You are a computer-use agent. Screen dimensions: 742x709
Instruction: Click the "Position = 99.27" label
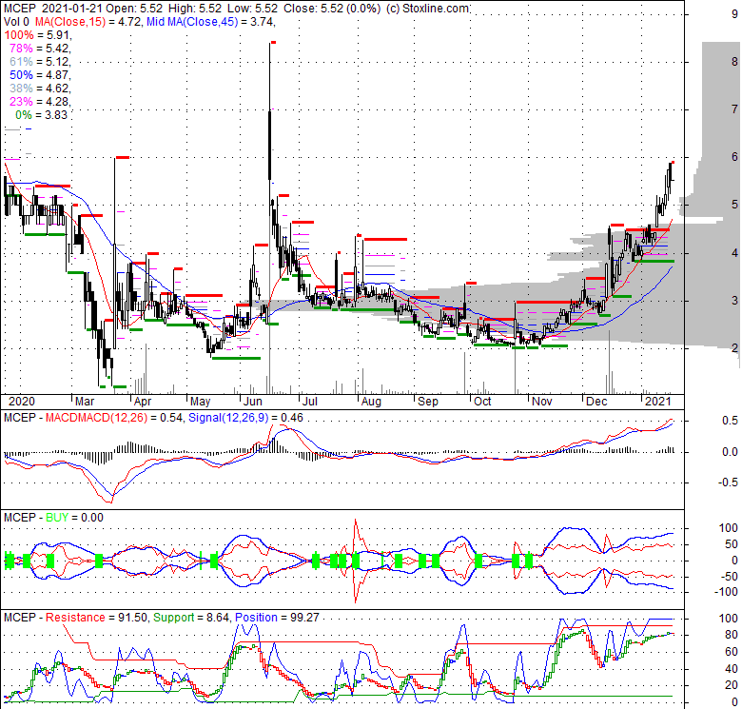(277, 618)
